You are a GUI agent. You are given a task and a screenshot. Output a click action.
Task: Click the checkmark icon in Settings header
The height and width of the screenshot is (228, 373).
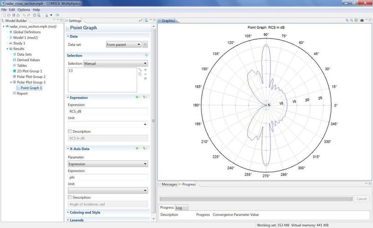coord(140,20)
